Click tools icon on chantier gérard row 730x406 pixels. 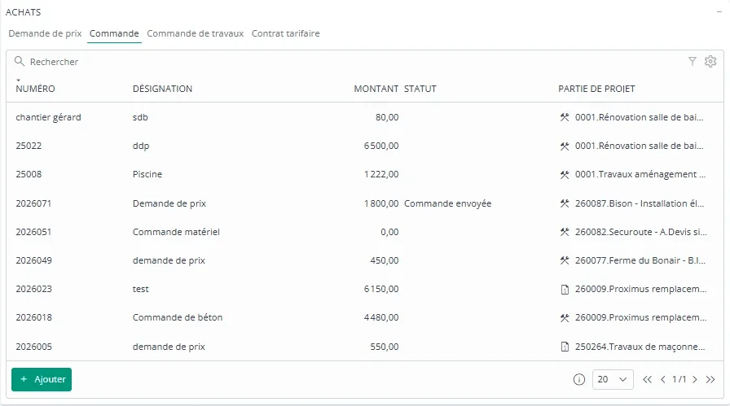pyautogui.click(x=565, y=117)
